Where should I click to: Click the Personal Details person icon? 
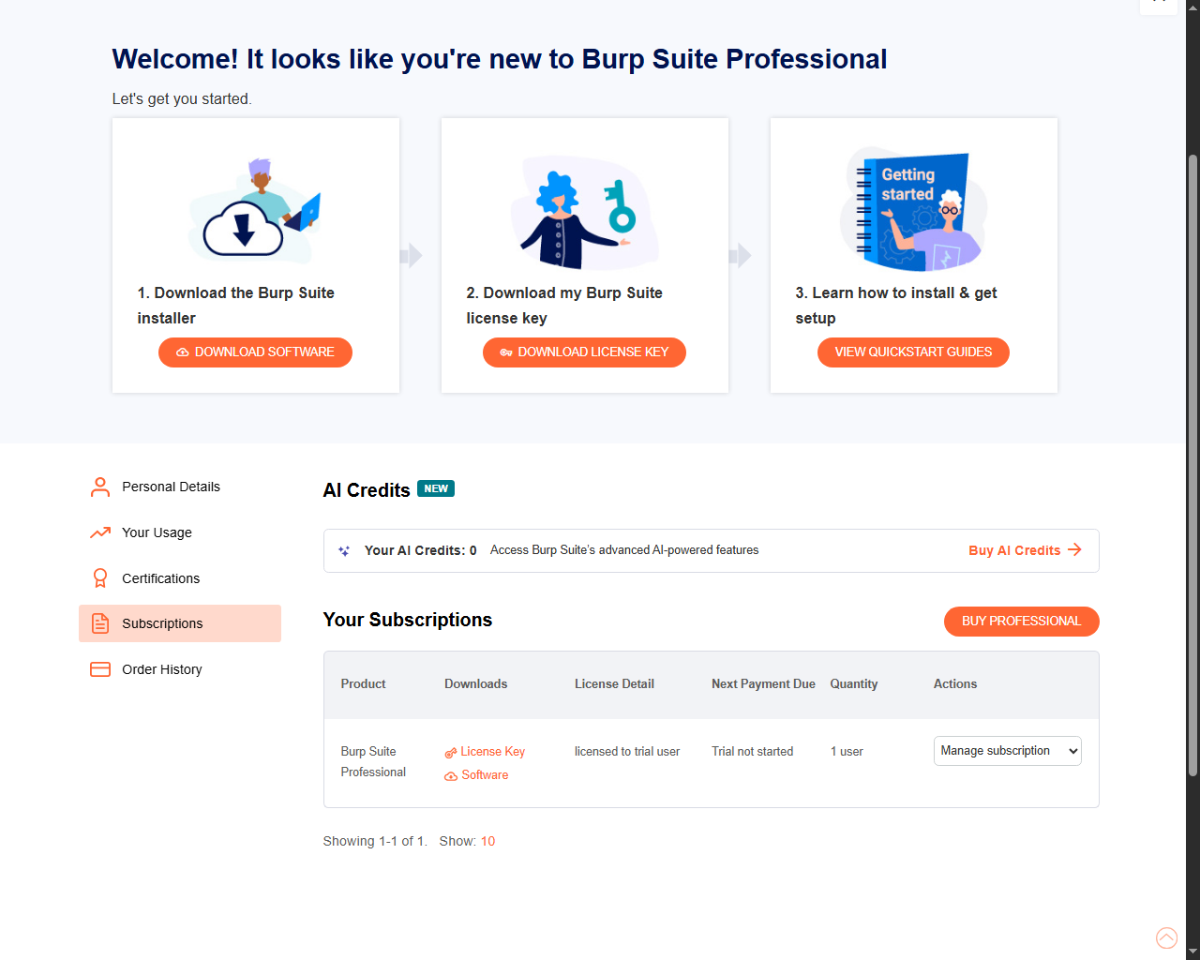click(100, 487)
